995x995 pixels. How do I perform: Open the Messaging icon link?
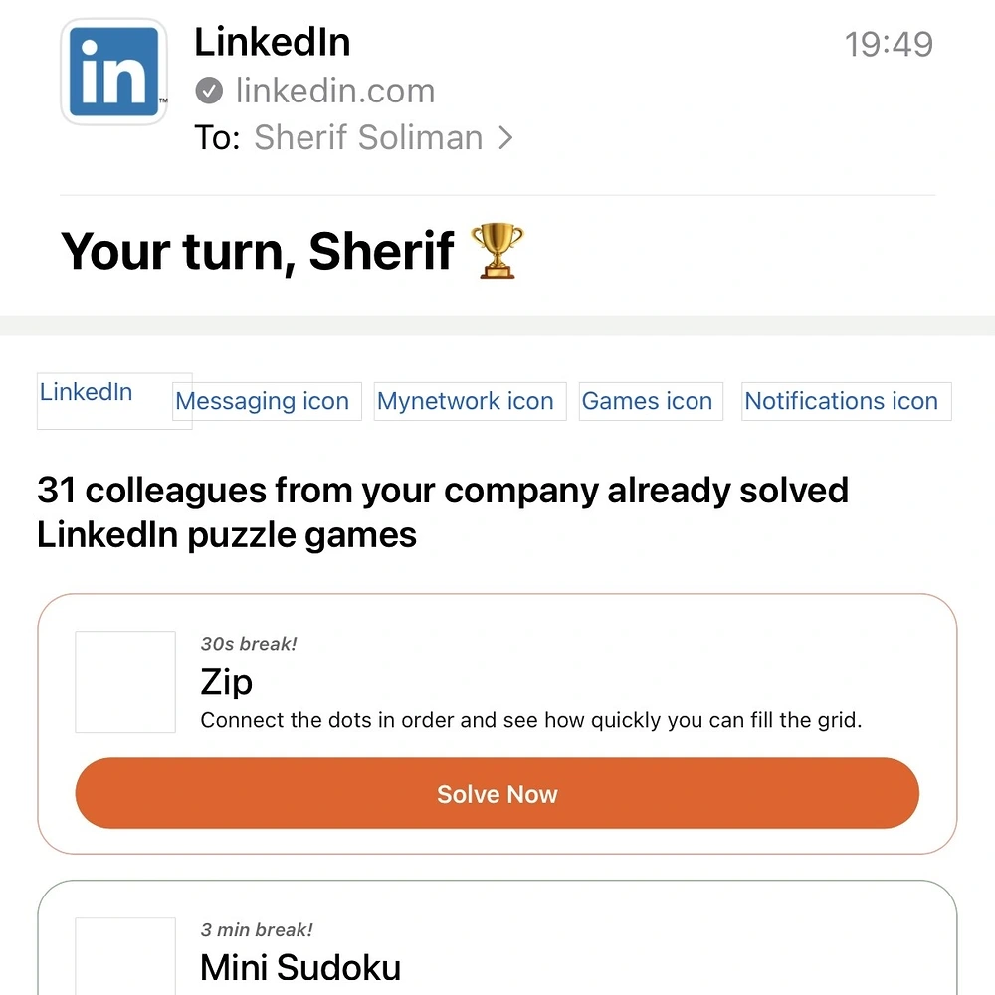(x=265, y=401)
